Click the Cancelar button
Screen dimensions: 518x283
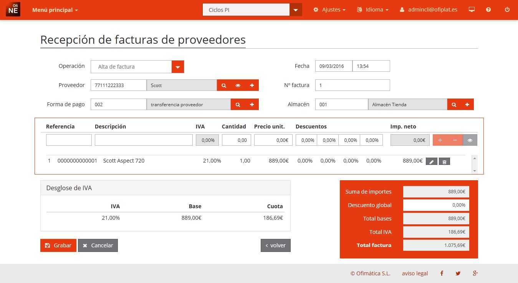[x=98, y=245]
